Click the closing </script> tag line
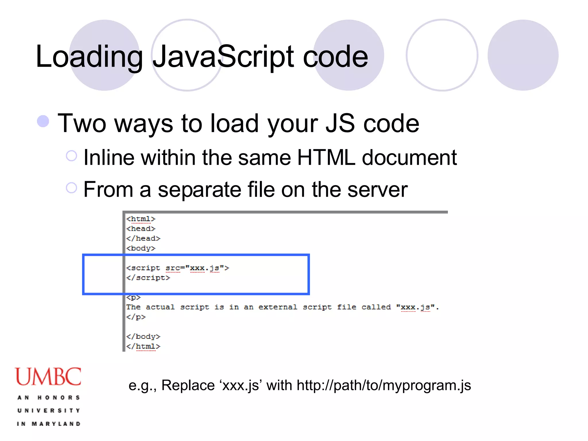 coord(148,278)
